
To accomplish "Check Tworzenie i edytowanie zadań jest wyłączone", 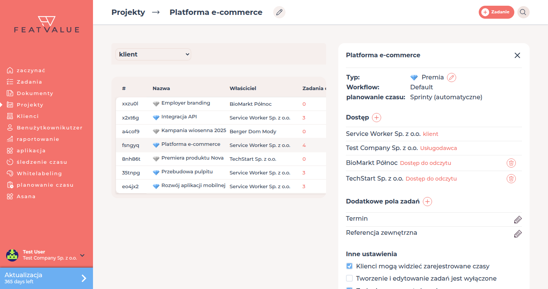I will (x=349, y=278).
